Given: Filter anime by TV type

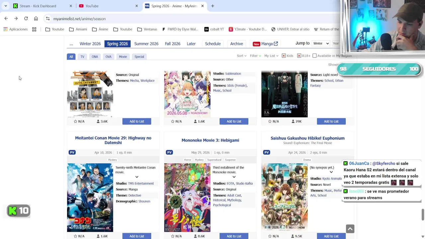Looking at the screenshot, I should (82, 57).
